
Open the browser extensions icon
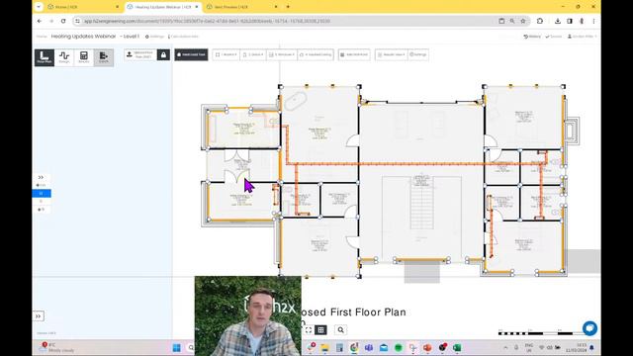[x=540, y=21]
